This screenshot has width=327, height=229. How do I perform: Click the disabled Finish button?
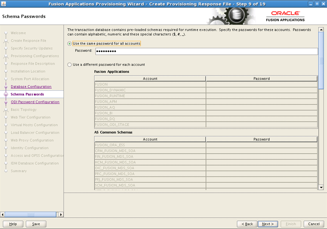[291, 224]
